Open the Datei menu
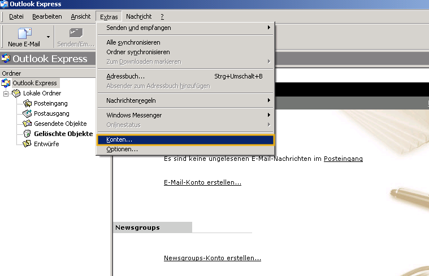Screen dimensions: 429x276 (x=16, y=17)
